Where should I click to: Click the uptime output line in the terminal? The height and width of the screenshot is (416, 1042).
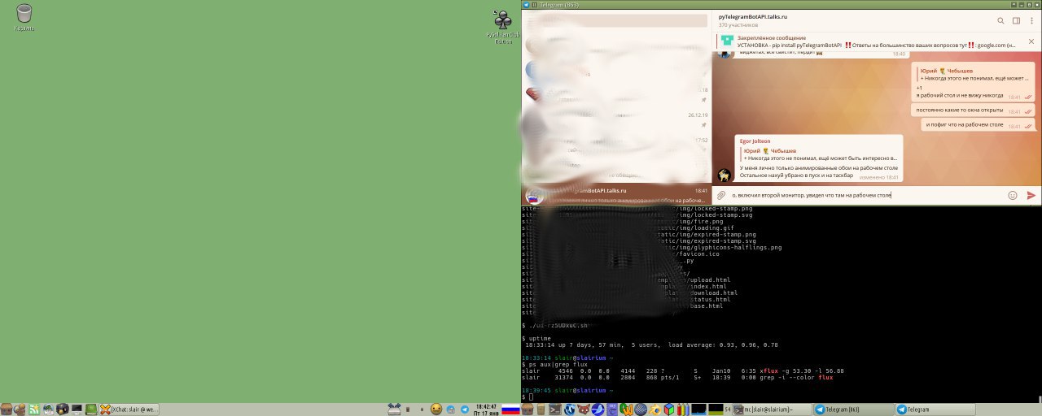[651, 344]
